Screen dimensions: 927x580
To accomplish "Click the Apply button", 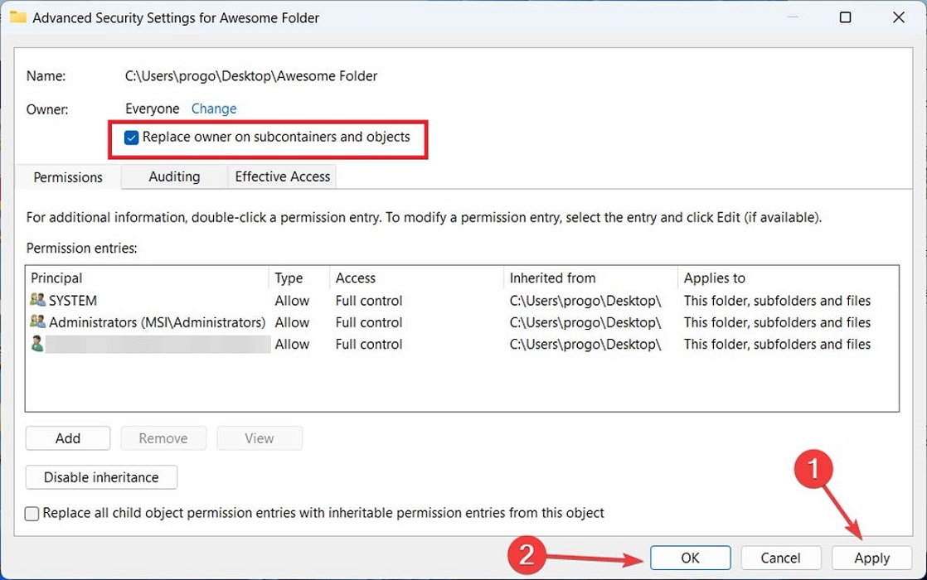I will (871, 558).
